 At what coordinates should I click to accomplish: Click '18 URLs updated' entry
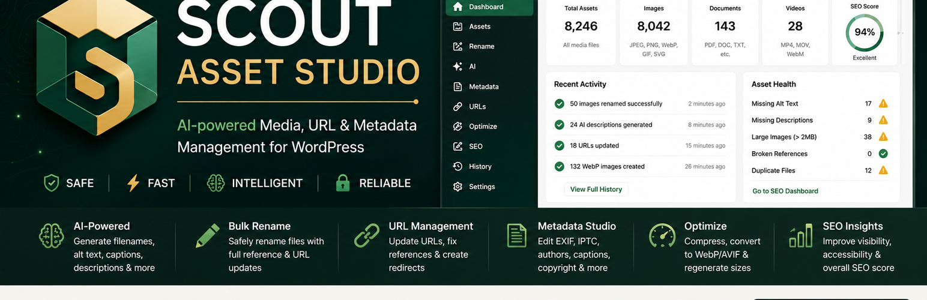click(x=594, y=145)
